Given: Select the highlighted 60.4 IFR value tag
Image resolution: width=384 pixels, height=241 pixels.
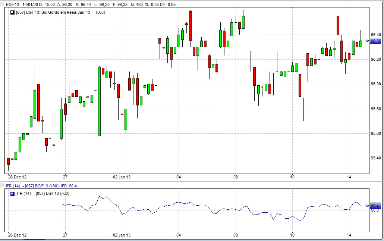Looking at the screenshot, I should click(x=375, y=206).
